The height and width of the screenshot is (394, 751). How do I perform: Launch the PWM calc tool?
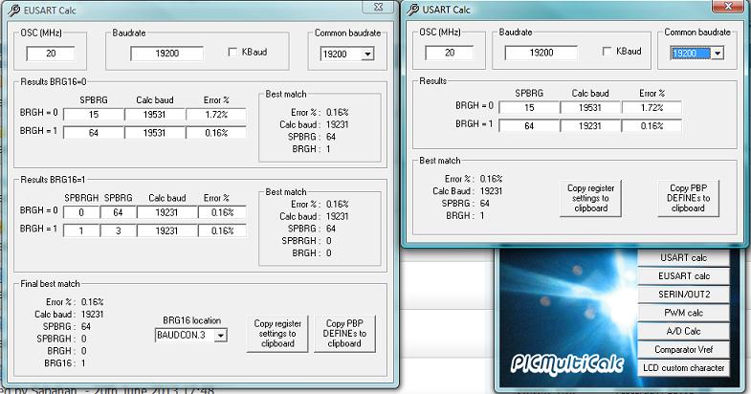tap(684, 313)
